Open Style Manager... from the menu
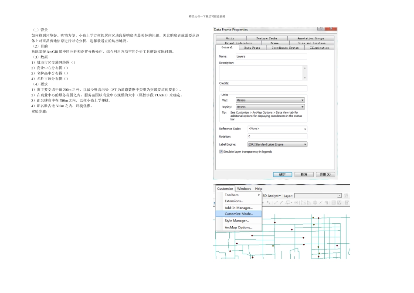Viewport: 414px width, 293px height. [239, 221]
